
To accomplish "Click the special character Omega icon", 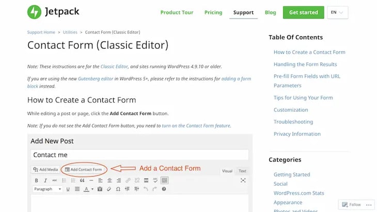I will click(119, 189).
